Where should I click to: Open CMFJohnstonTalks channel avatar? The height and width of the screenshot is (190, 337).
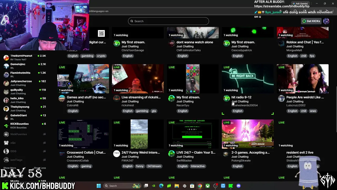pyautogui.click(x=171, y=44)
